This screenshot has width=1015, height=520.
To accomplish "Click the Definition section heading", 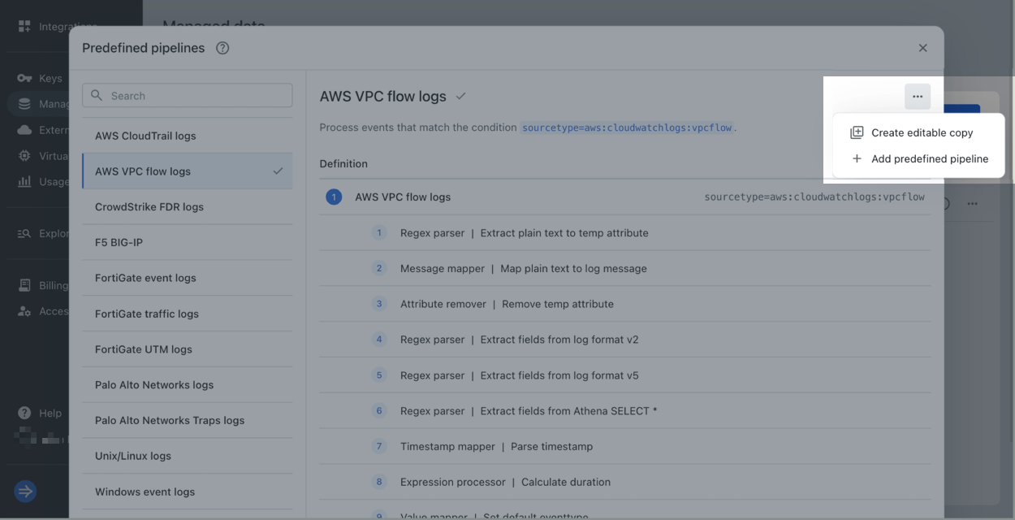I will [x=343, y=163].
